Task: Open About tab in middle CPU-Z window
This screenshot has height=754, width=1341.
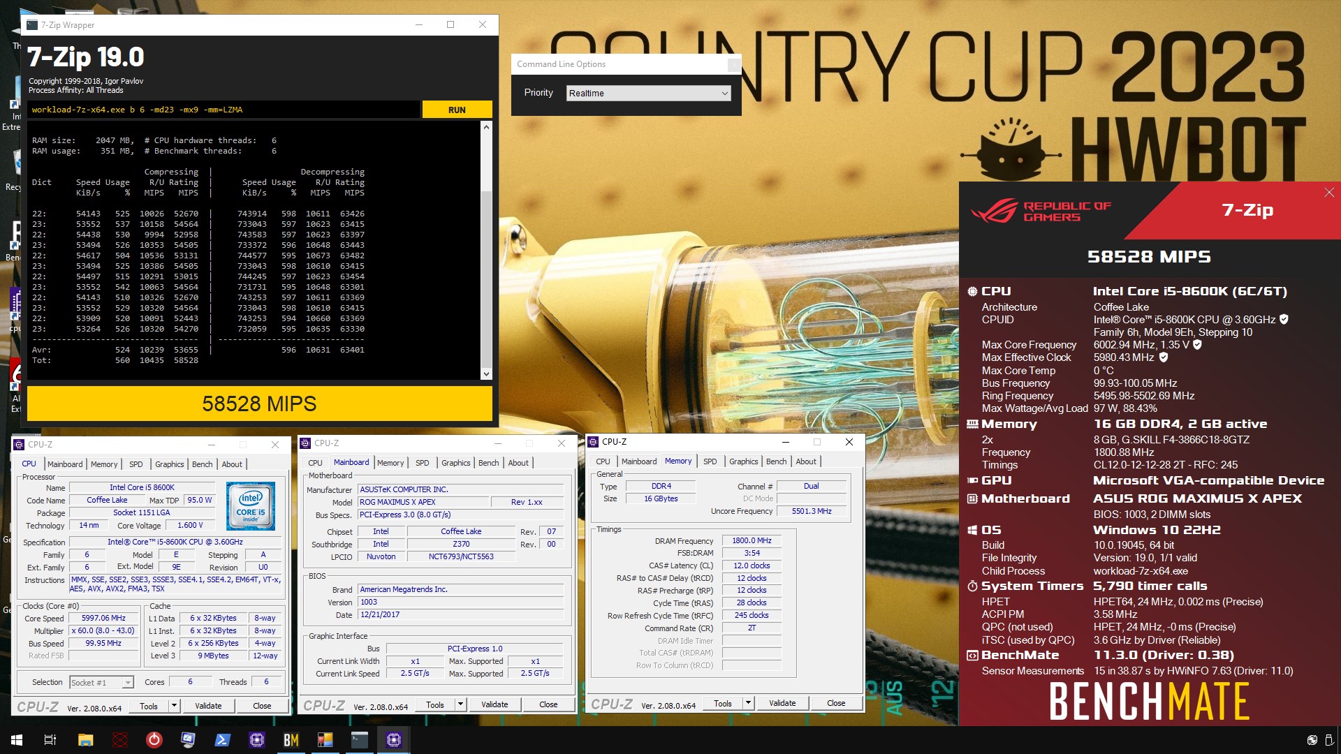Action: point(518,463)
